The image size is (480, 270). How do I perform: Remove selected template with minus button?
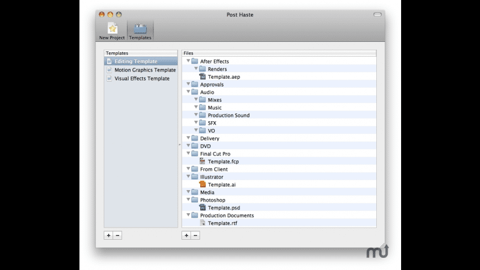click(118, 235)
